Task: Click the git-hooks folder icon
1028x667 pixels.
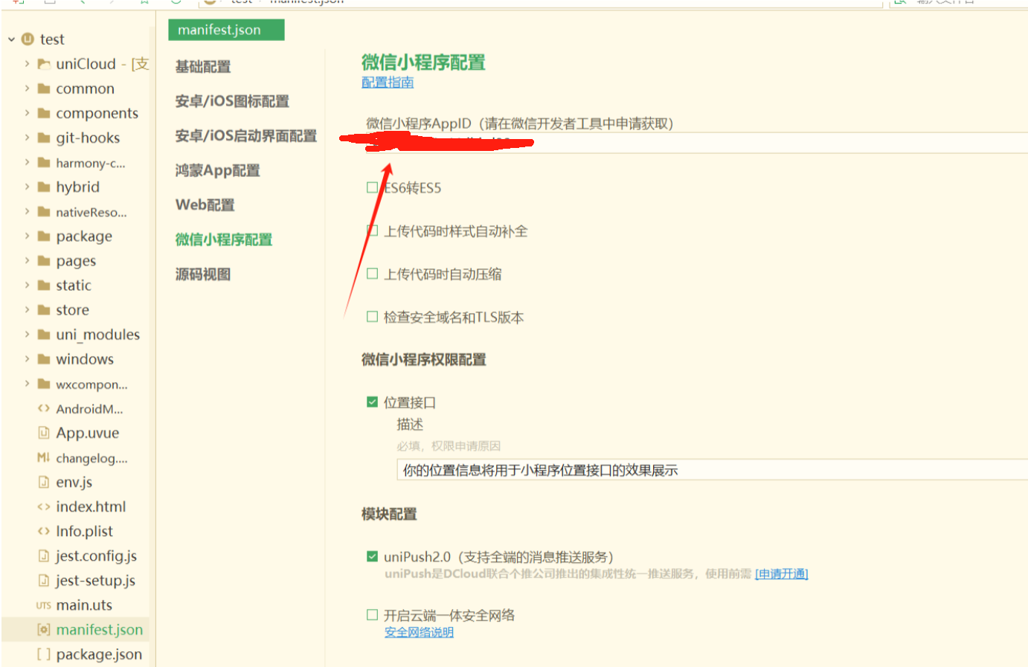Action: [x=44, y=138]
